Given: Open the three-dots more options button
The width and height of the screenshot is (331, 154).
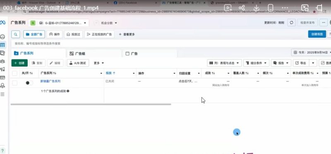Looking at the screenshot, I should click(x=324, y=23).
